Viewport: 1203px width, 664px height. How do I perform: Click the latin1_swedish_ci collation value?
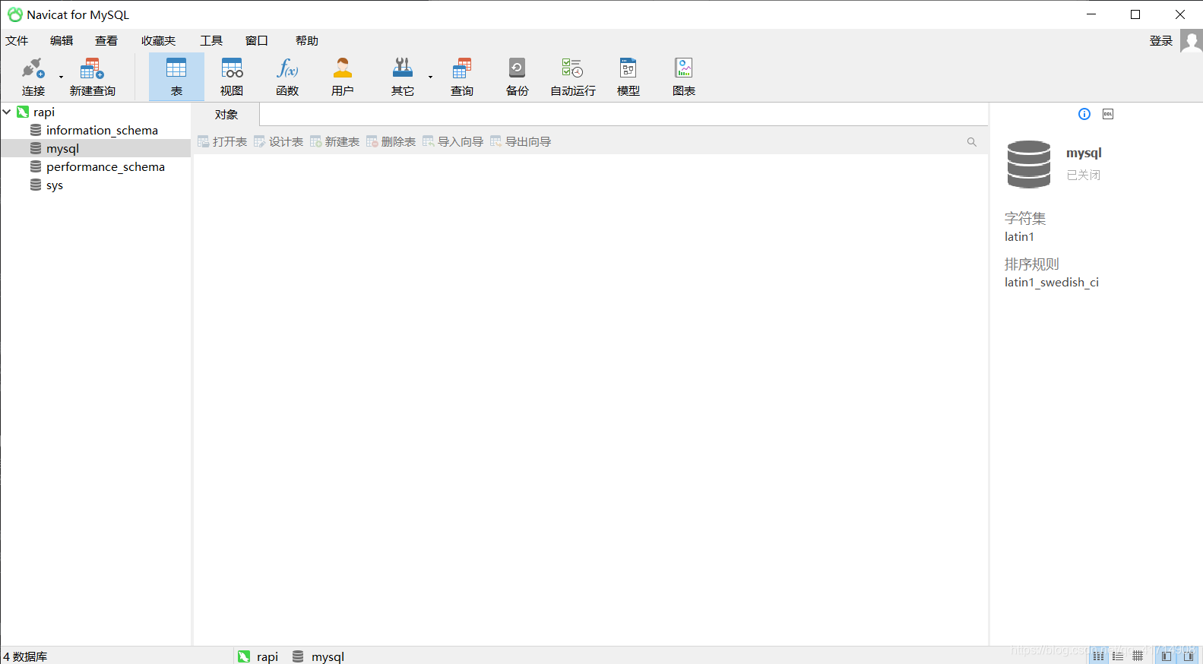click(1051, 282)
